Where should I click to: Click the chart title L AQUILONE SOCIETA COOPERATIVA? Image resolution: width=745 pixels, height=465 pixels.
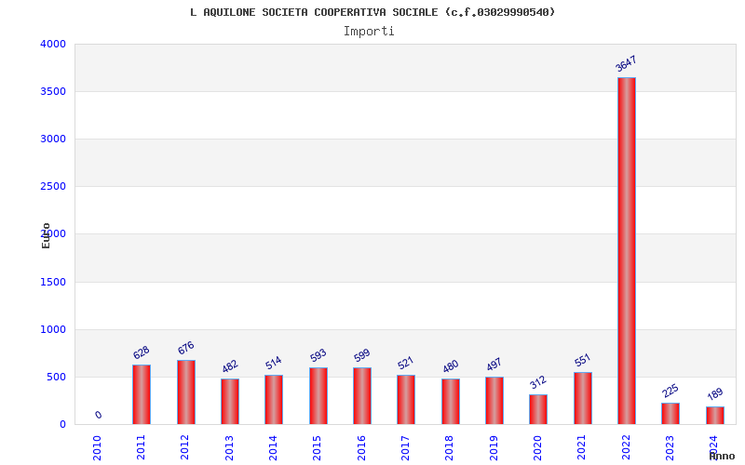372,12
